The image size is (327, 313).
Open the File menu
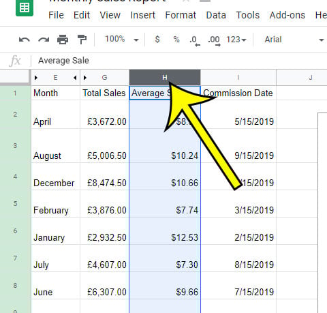(56, 15)
